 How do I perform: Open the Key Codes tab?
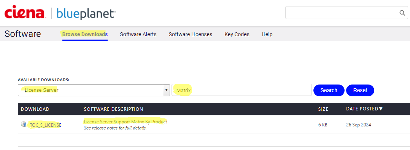(x=237, y=34)
